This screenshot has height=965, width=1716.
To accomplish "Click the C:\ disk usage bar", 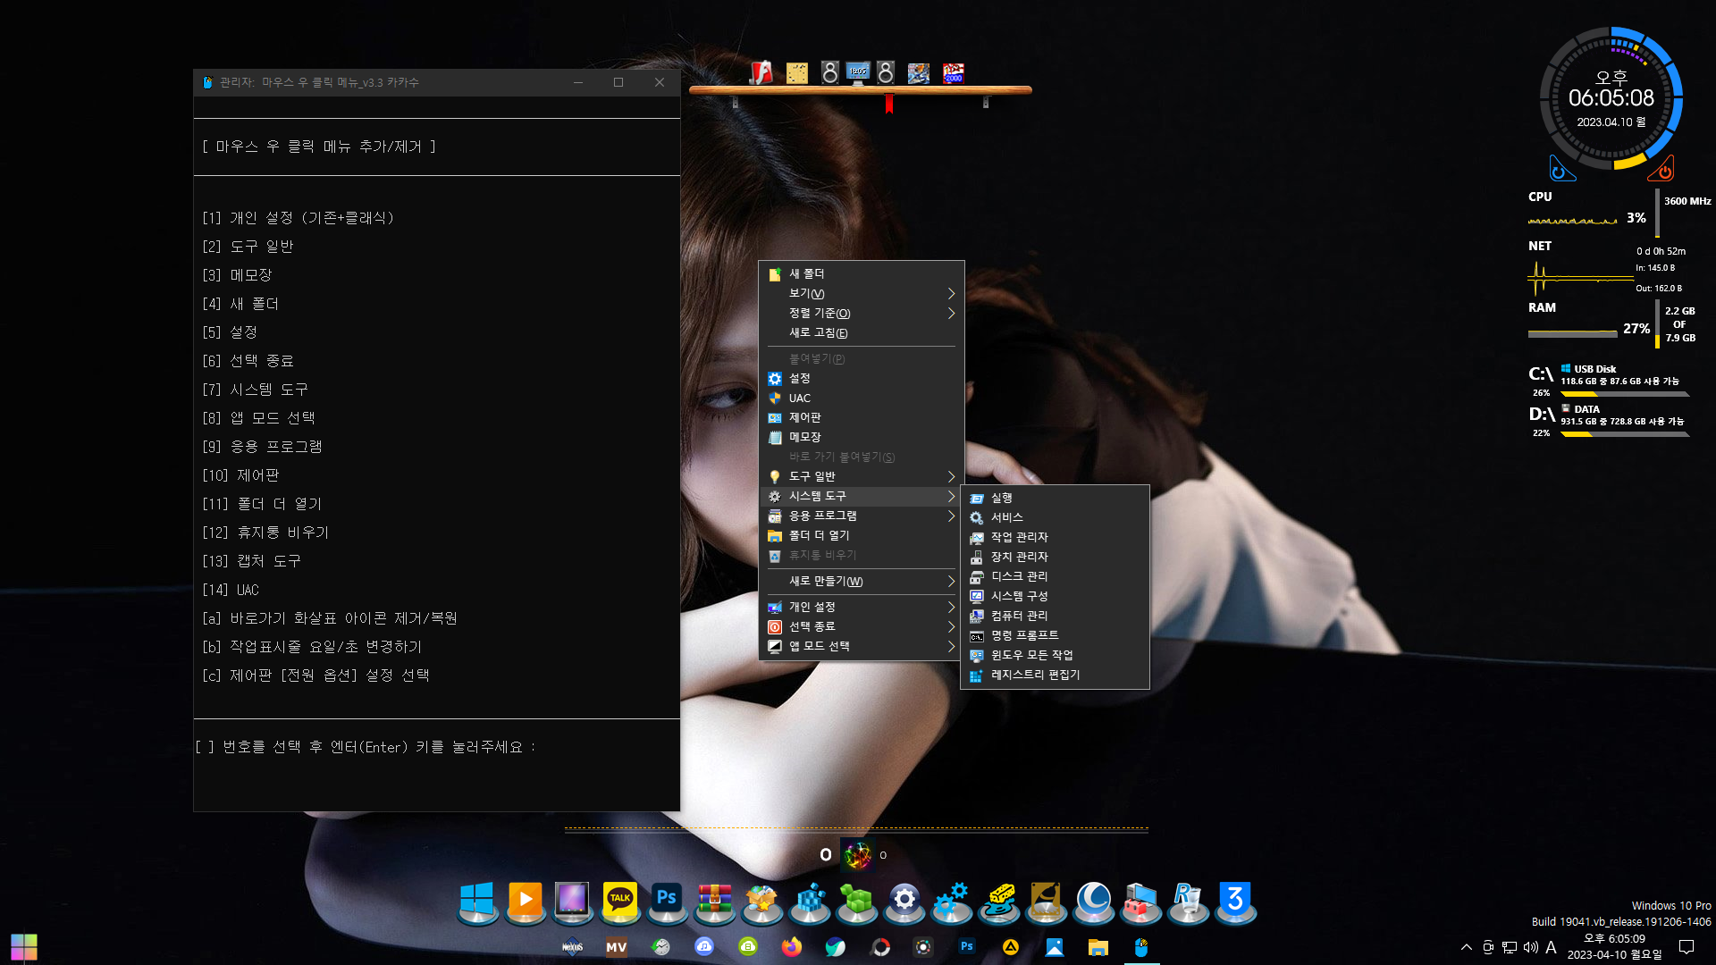I will [x=1625, y=394].
